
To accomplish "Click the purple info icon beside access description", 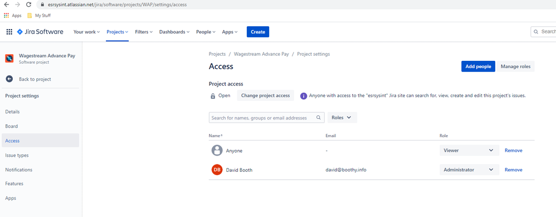I will click(x=304, y=96).
